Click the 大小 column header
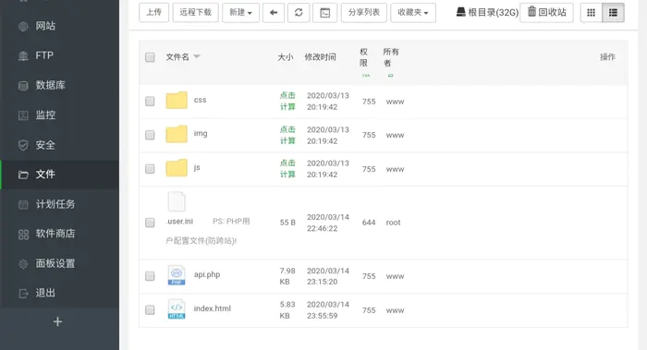 click(285, 57)
